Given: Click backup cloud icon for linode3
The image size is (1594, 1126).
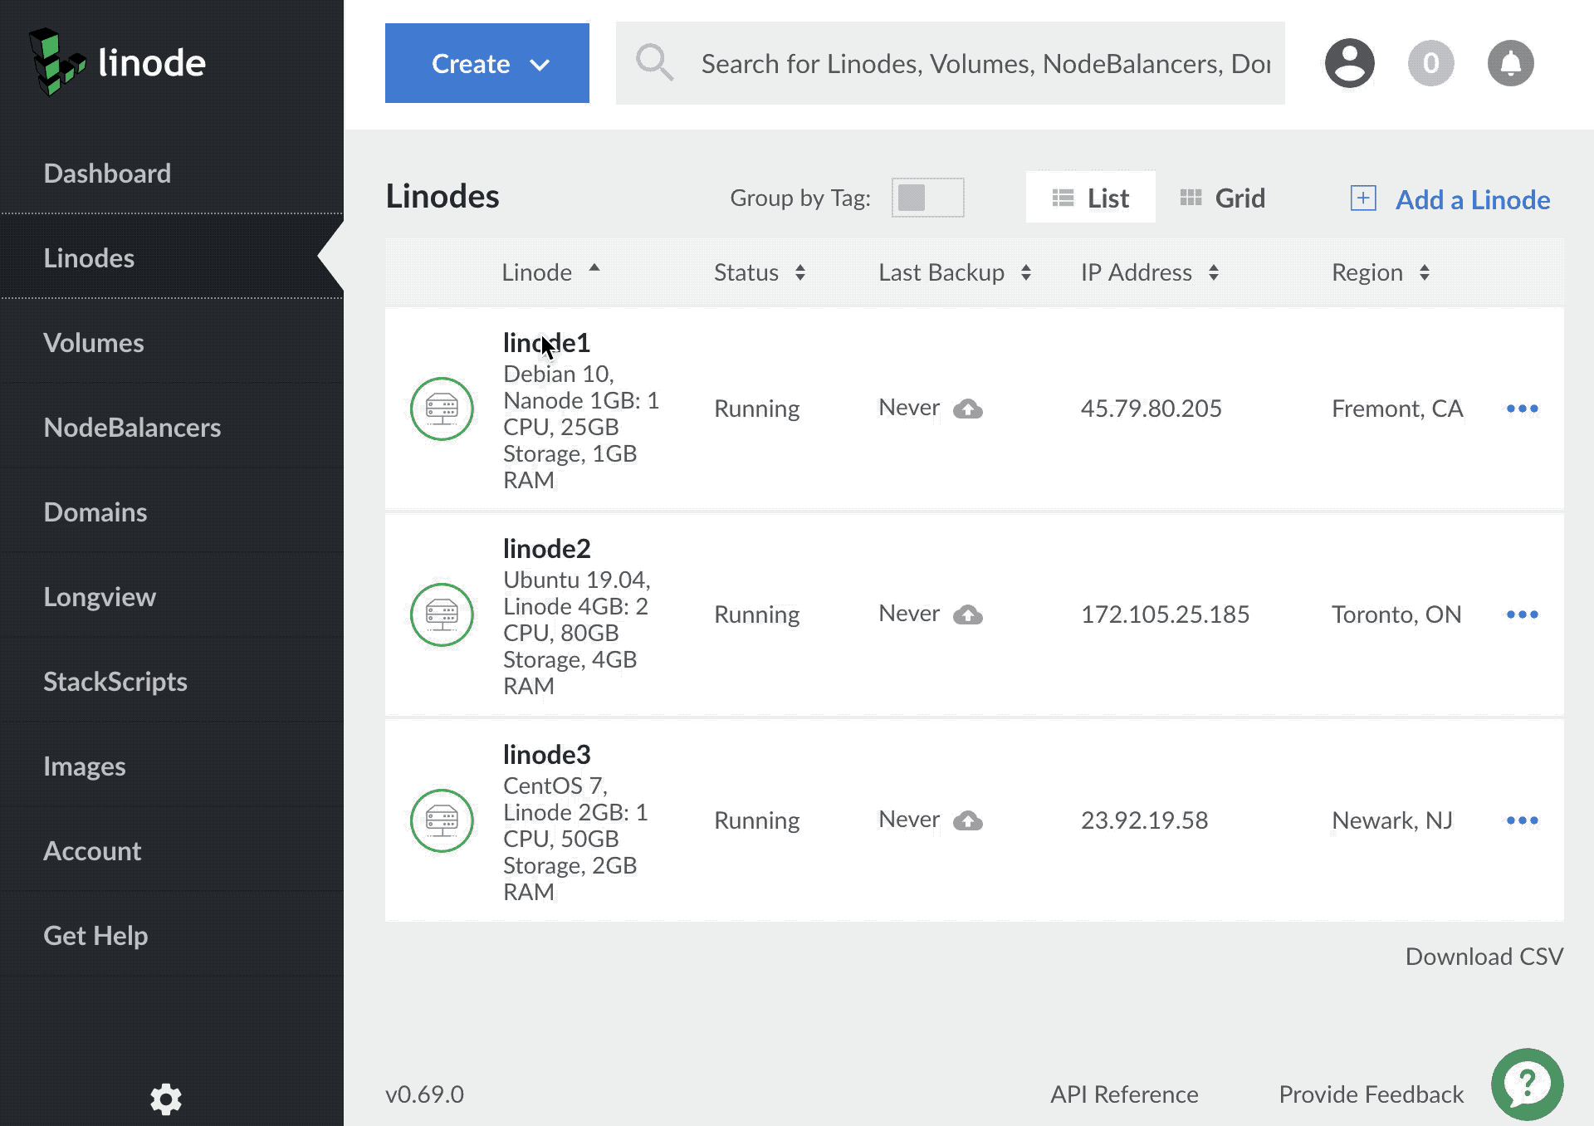Looking at the screenshot, I should (967, 820).
